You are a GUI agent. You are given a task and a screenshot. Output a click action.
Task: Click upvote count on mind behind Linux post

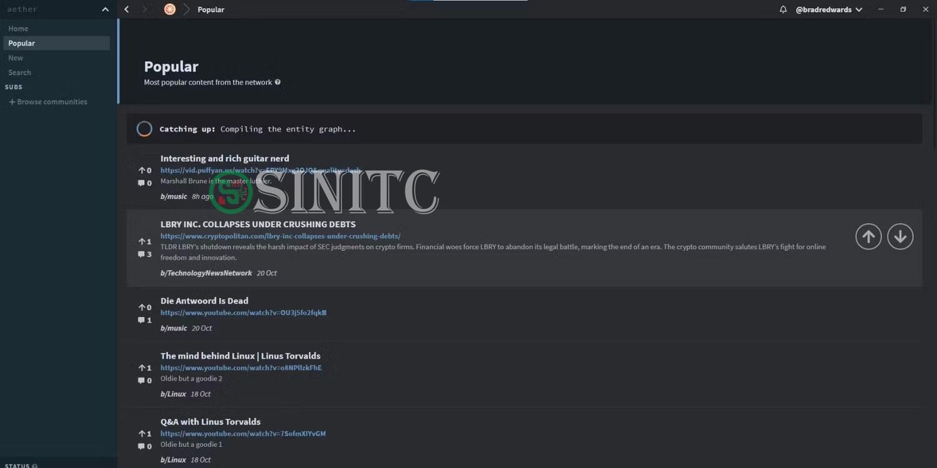pos(145,368)
